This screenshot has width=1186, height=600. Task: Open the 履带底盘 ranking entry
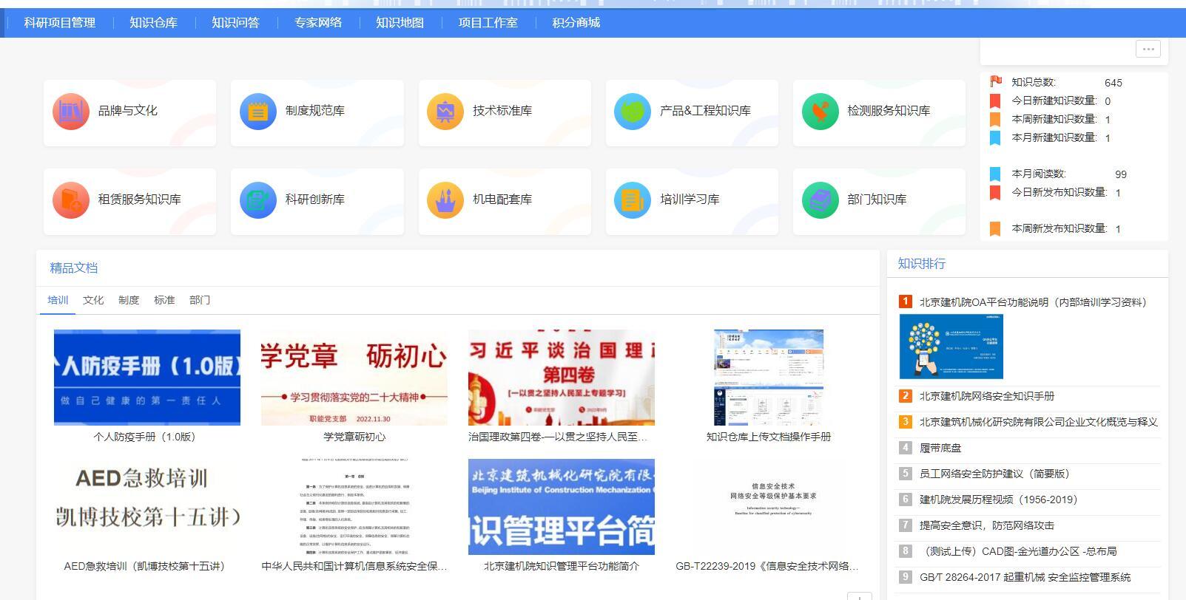pyautogui.click(x=940, y=448)
